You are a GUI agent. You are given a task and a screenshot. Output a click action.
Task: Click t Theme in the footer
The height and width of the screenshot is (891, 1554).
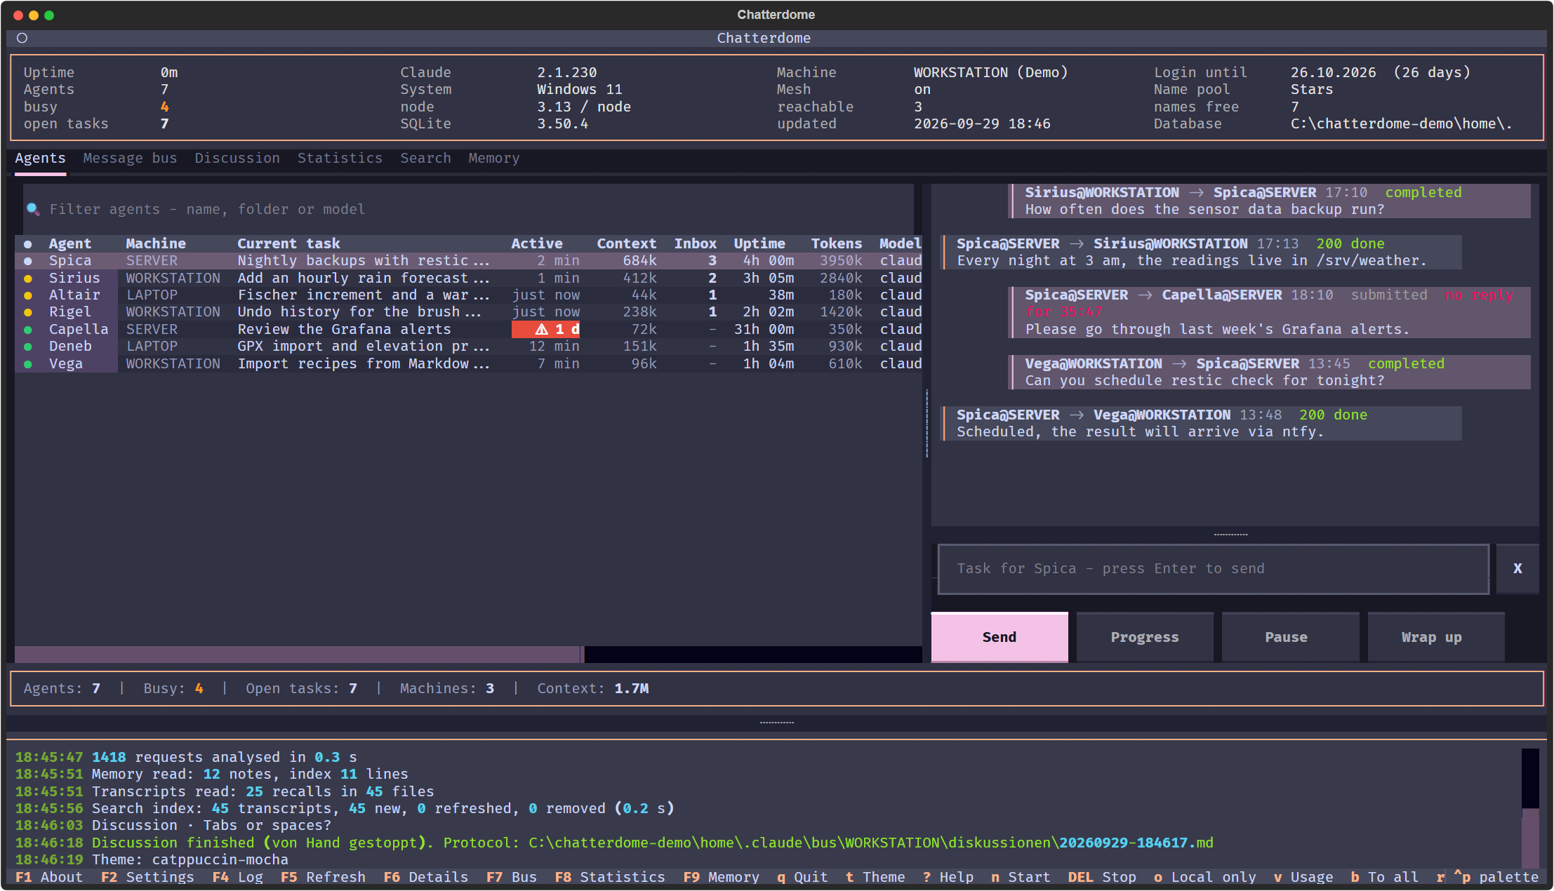coord(875,877)
